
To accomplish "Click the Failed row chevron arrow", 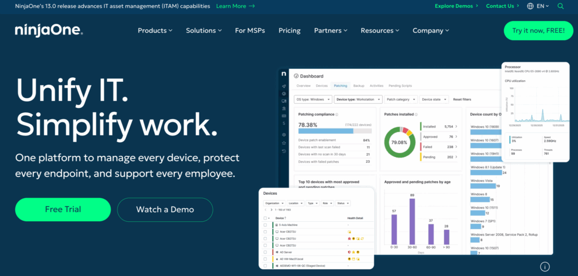I will pos(456,147).
